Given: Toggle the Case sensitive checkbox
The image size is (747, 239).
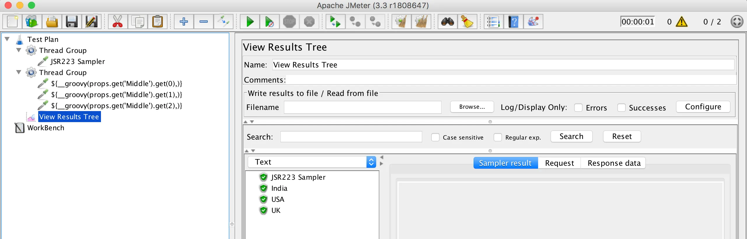Looking at the screenshot, I should pos(435,137).
